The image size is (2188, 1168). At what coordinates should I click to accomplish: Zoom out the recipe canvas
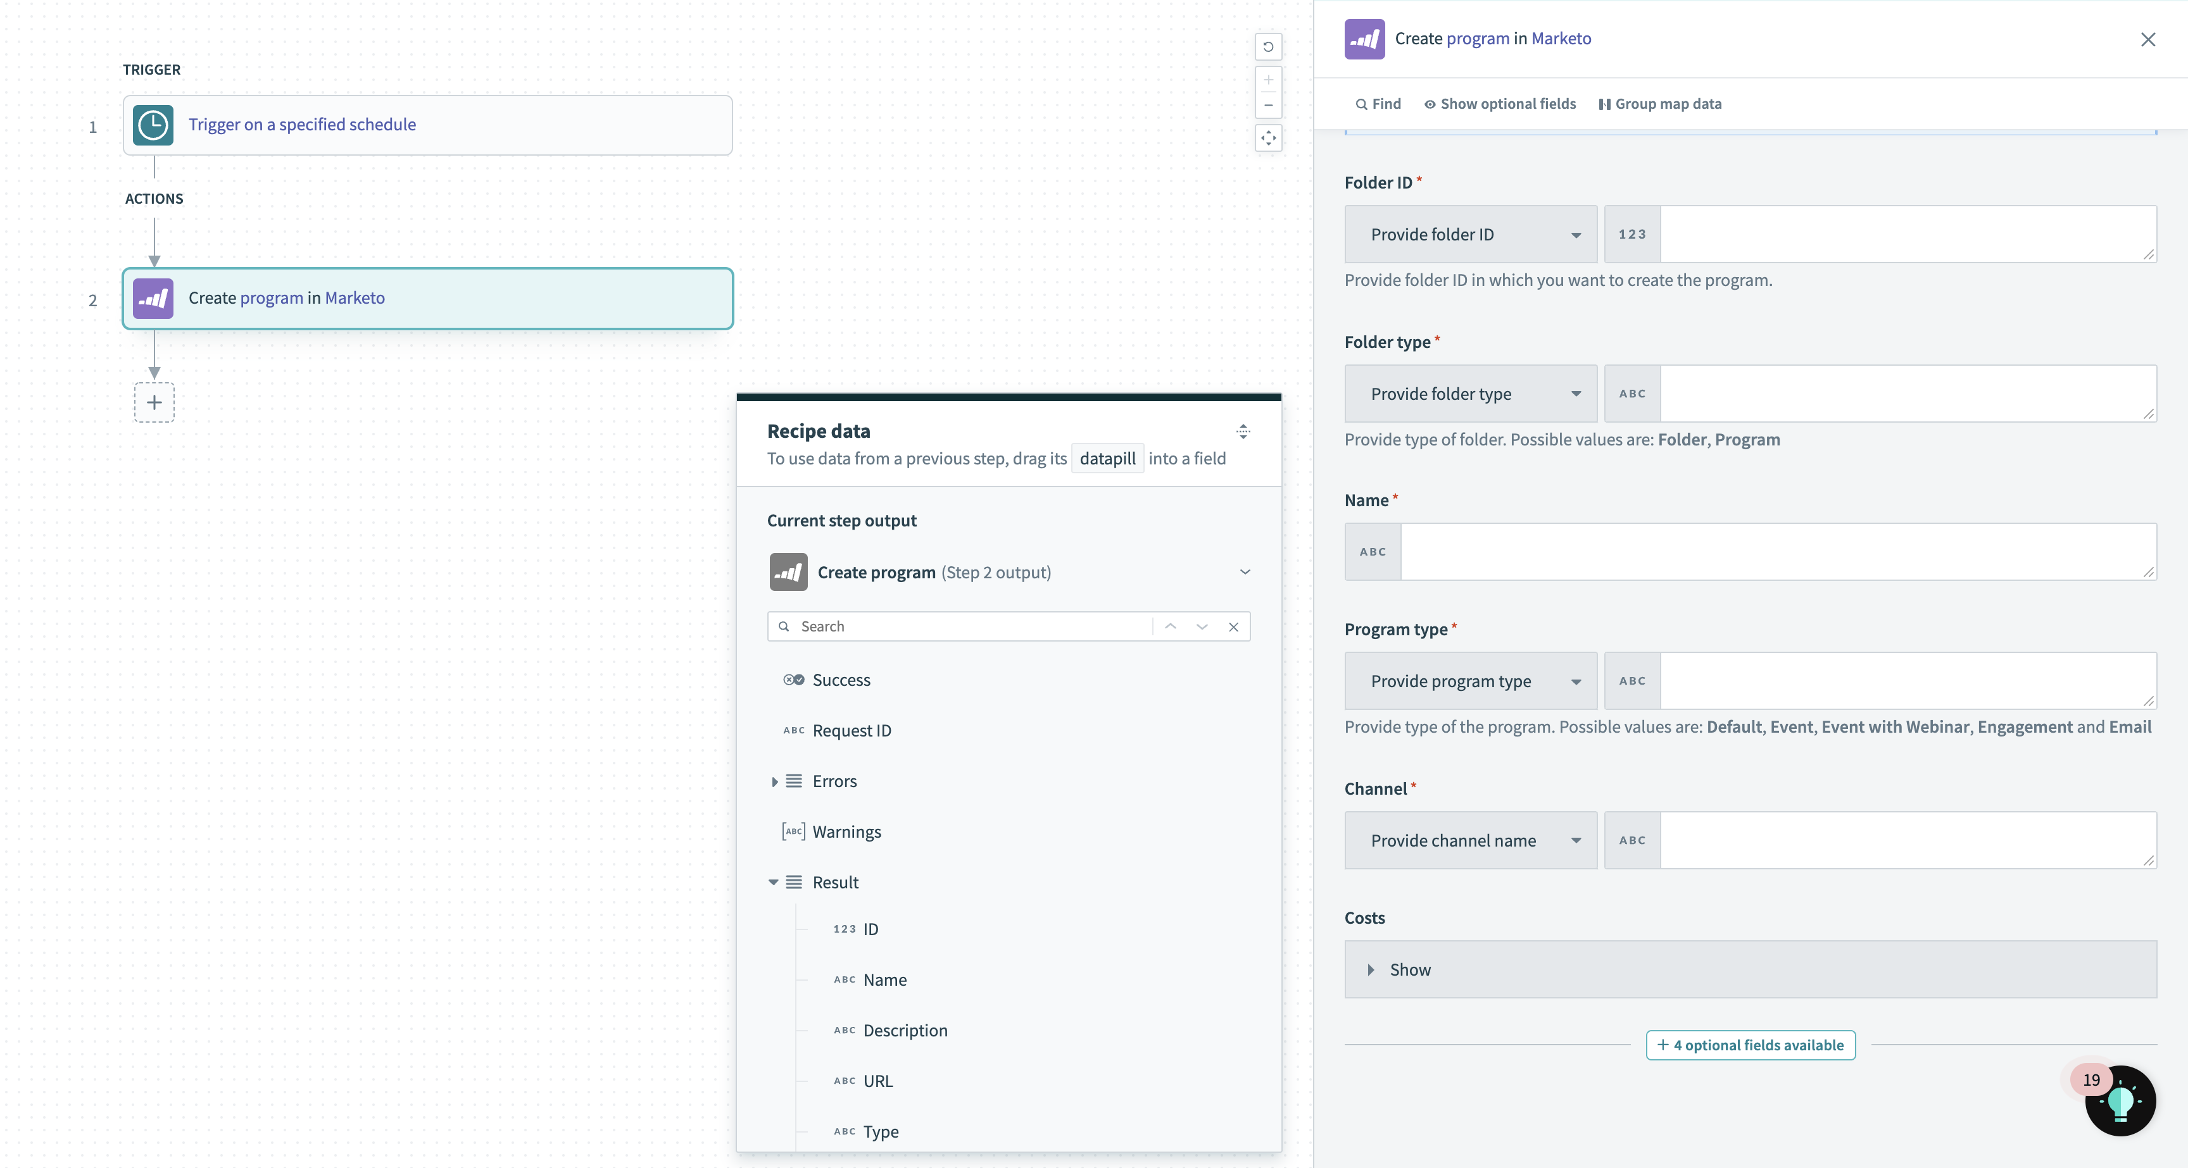pos(1268,106)
